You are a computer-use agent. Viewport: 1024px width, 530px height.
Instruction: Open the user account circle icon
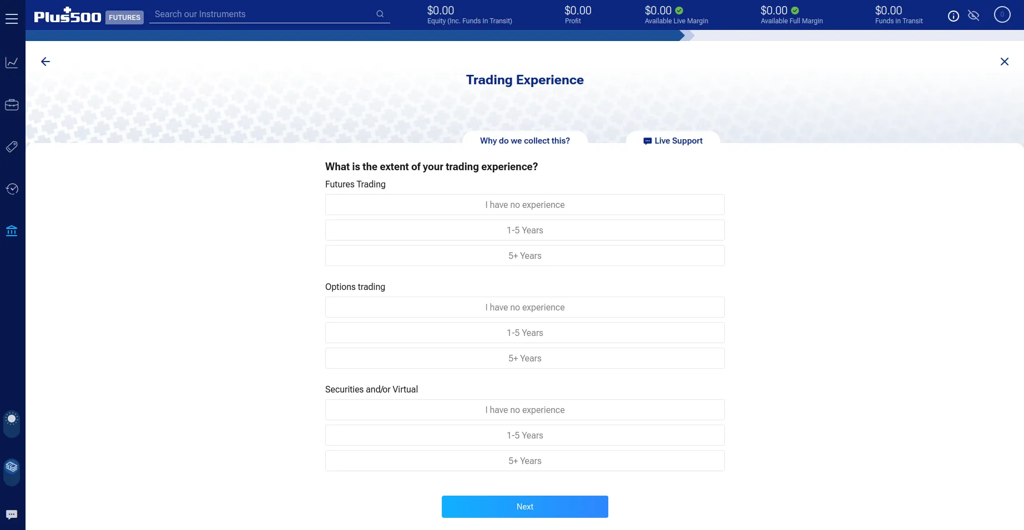(1002, 14)
